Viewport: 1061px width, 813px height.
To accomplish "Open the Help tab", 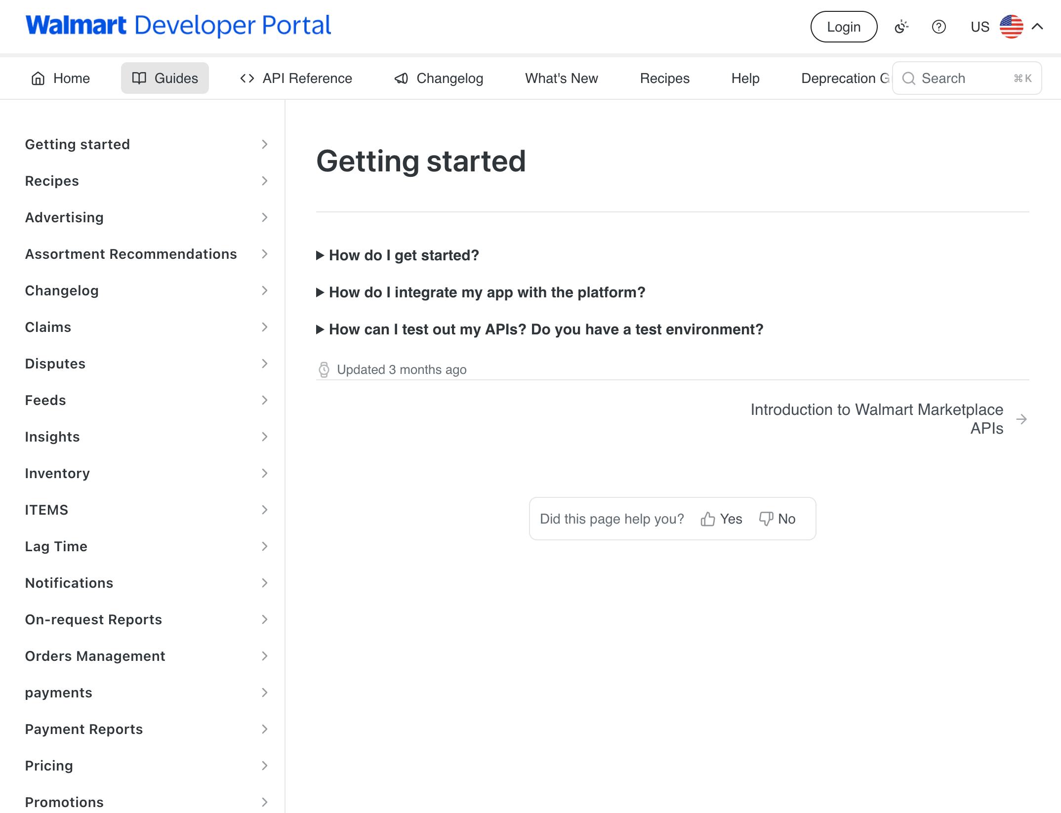I will point(745,78).
